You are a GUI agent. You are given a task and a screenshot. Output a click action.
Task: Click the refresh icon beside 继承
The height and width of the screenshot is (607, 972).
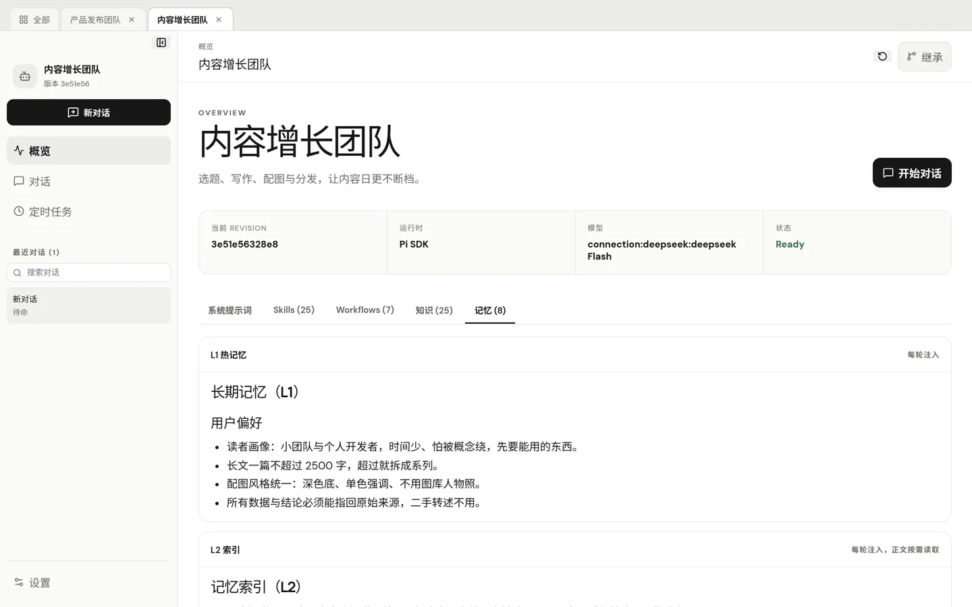coord(882,57)
